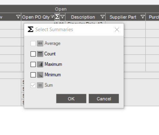Viewport: 159px width, 135px height.
Task: Click the Minimum summary icon
Action: (40, 75)
